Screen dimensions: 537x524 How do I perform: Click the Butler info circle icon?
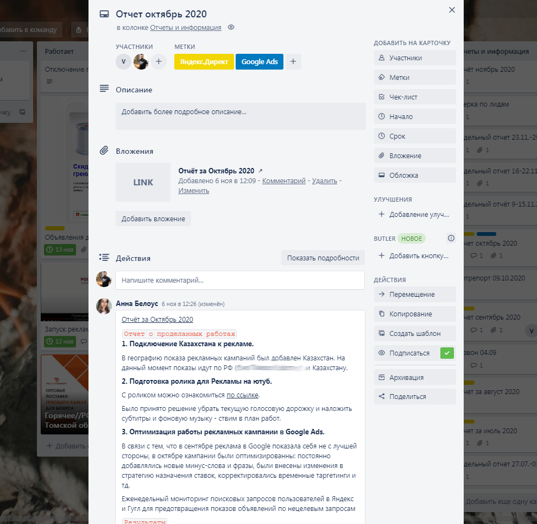tap(451, 238)
